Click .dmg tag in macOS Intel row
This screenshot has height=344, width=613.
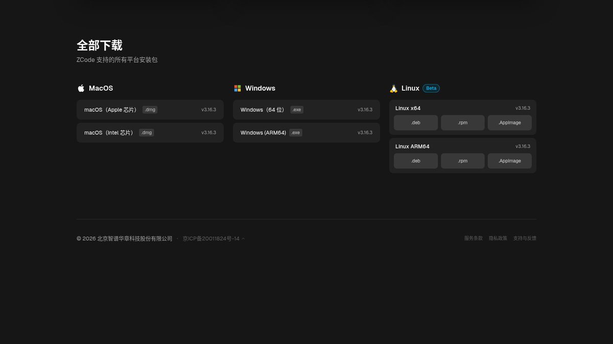coord(147,133)
